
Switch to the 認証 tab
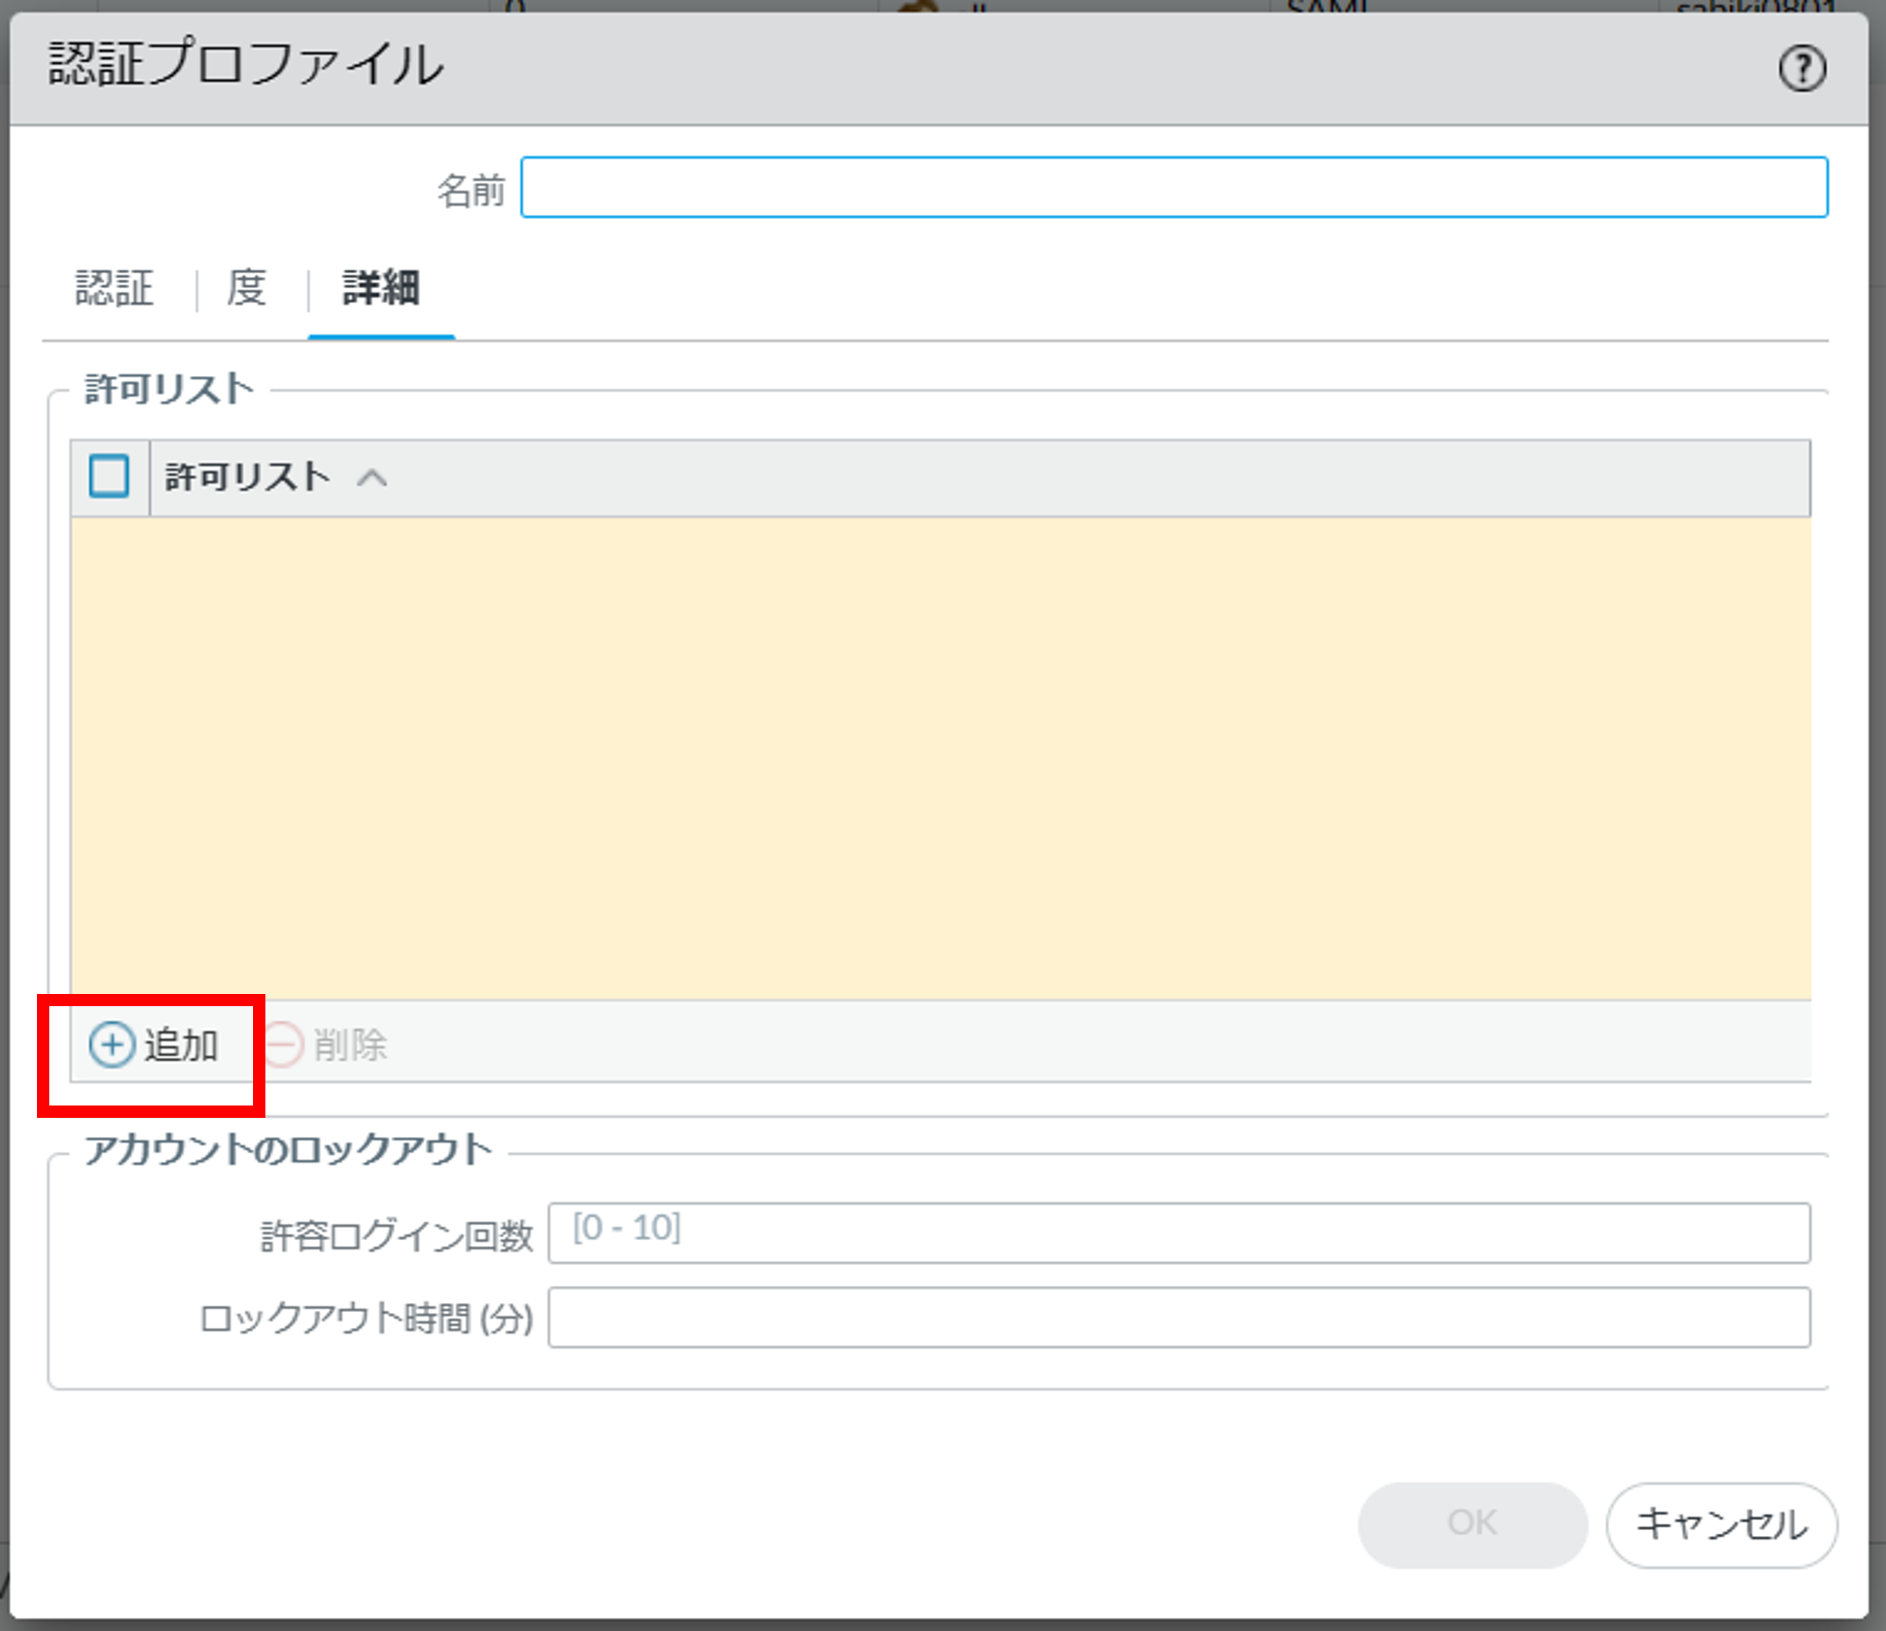click(x=114, y=288)
